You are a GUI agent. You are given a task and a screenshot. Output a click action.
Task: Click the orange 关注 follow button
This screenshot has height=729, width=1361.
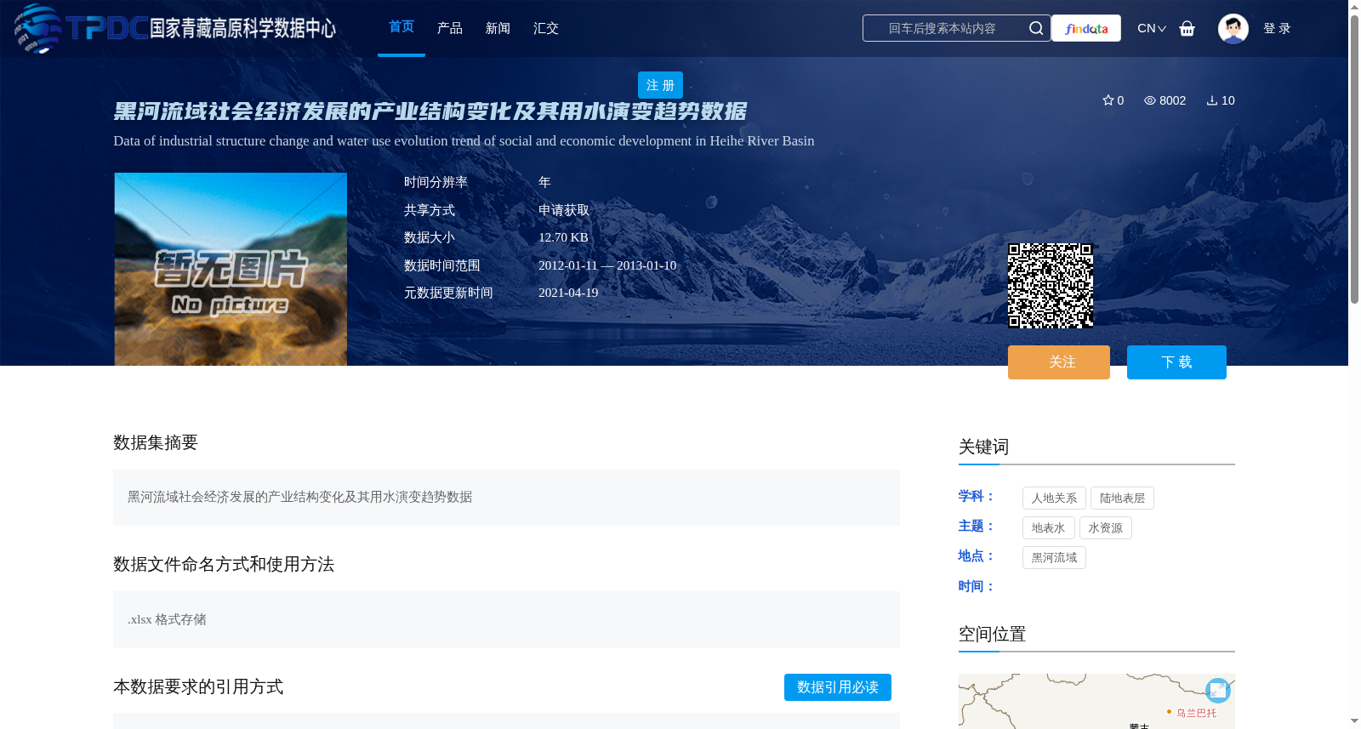pyautogui.click(x=1059, y=362)
